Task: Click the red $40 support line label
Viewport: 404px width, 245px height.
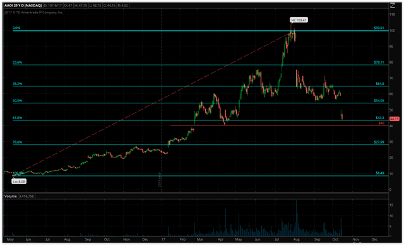Action: click(x=381, y=123)
